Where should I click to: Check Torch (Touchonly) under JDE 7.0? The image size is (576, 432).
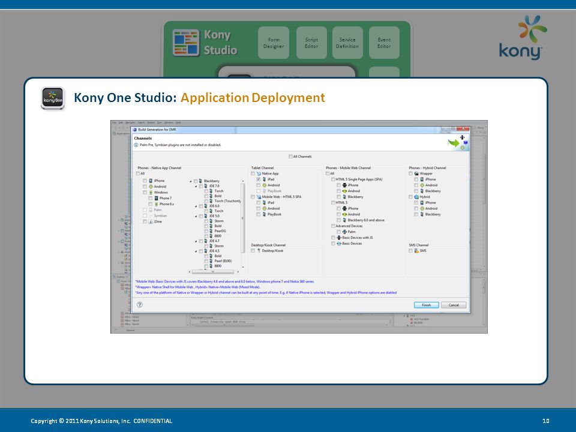pyautogui.click(x=206, y=201)
